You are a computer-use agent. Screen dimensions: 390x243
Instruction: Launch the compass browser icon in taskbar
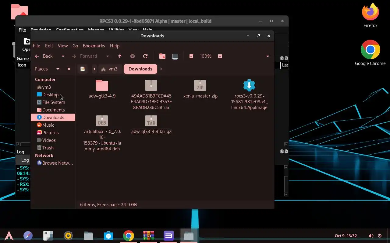click(x=28, y=236)
